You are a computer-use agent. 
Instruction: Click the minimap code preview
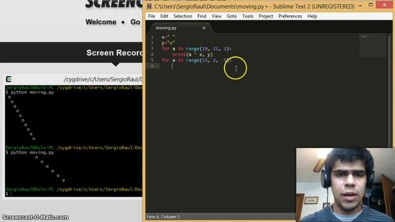click(x=372, y=45)
